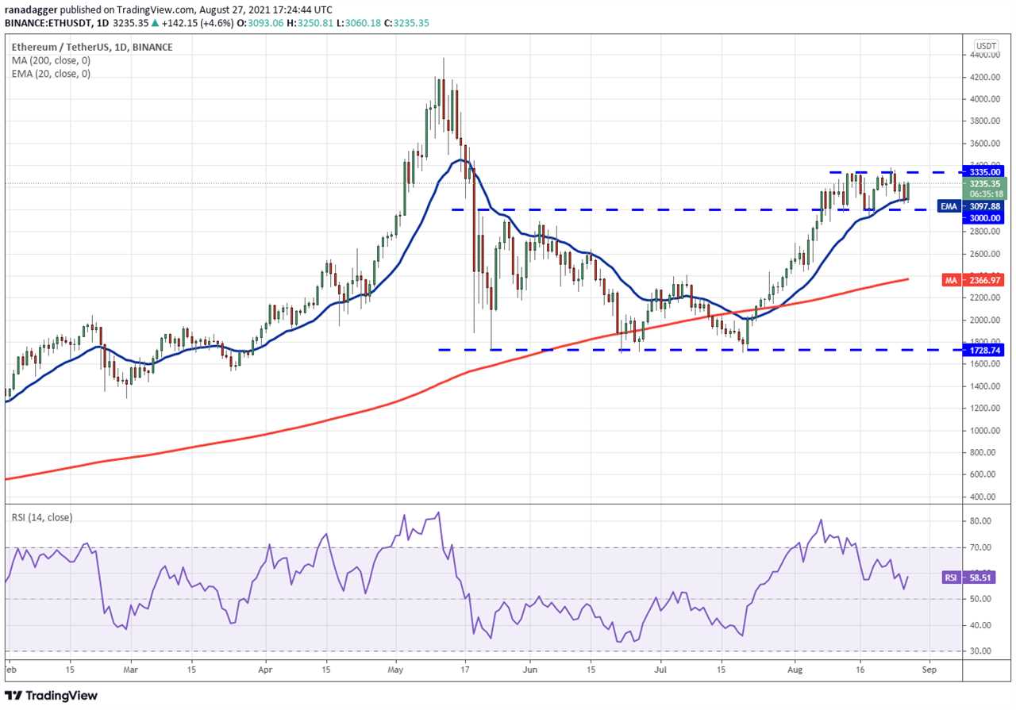Select the red MA 2366.97 tag
The height and width of the screenshot is (710, 1016).
pos(974,279)
